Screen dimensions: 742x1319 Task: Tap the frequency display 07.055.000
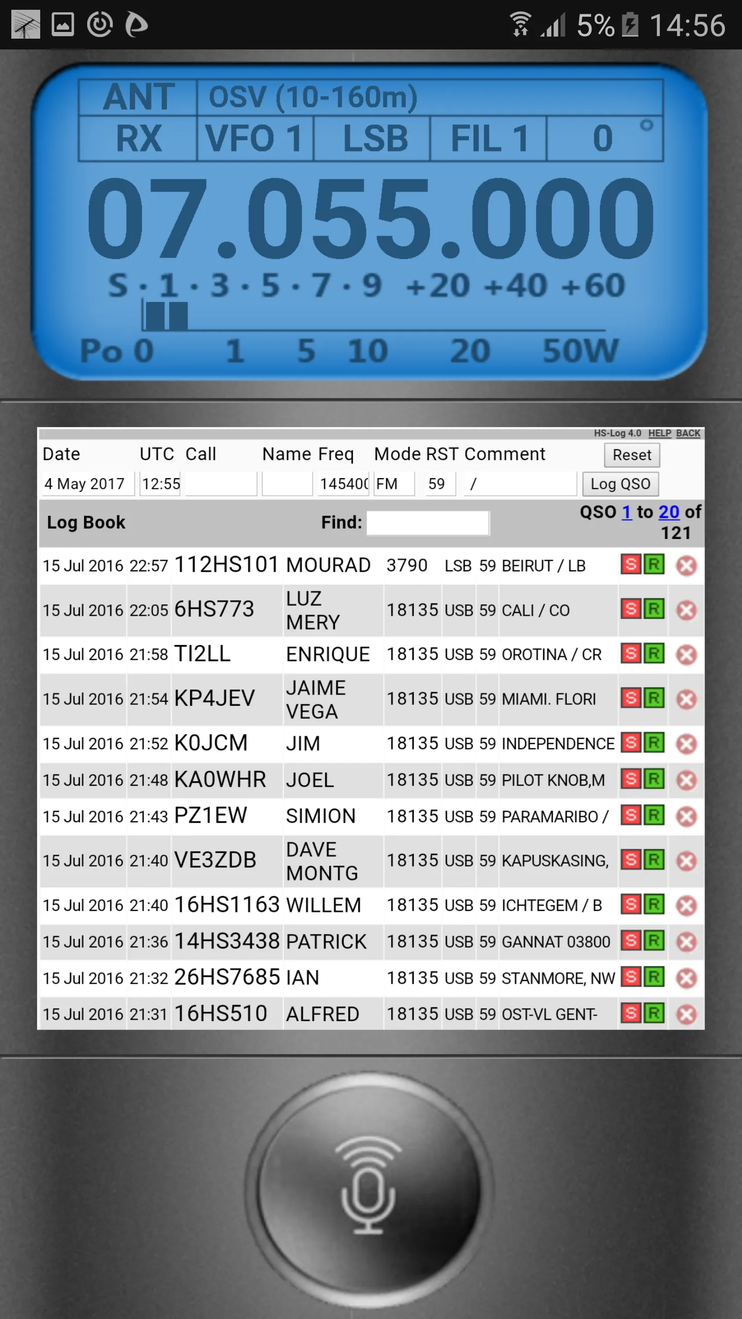371,218
